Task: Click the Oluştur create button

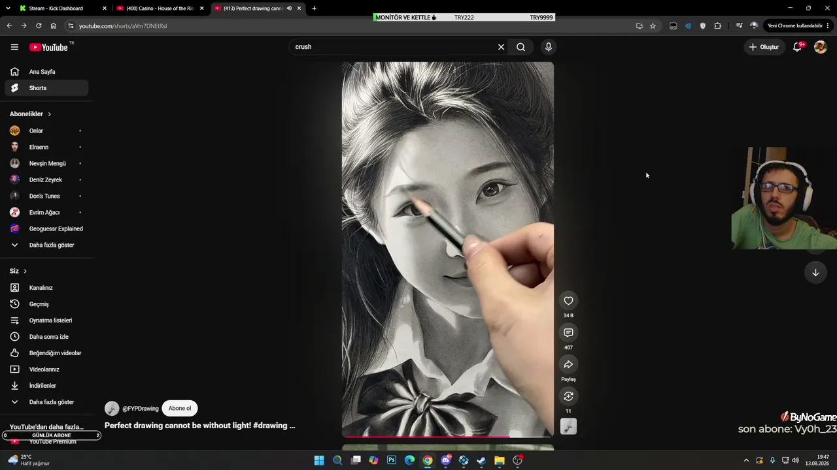Action: (x=764, y=47)
